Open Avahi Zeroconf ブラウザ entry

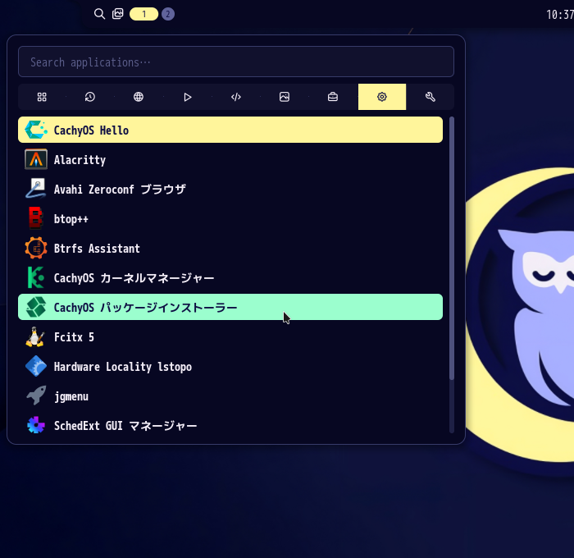point(230,189)
